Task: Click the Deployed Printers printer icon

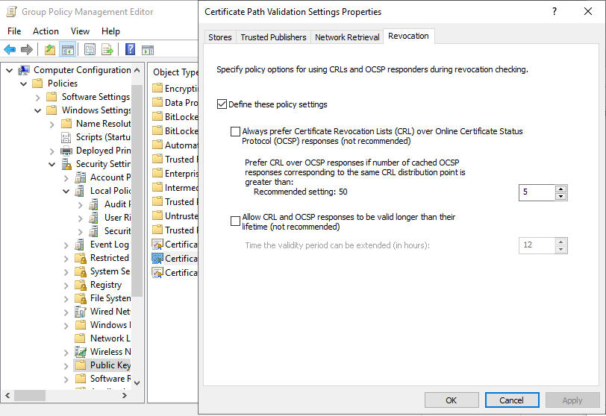Action: coord(67,151)
